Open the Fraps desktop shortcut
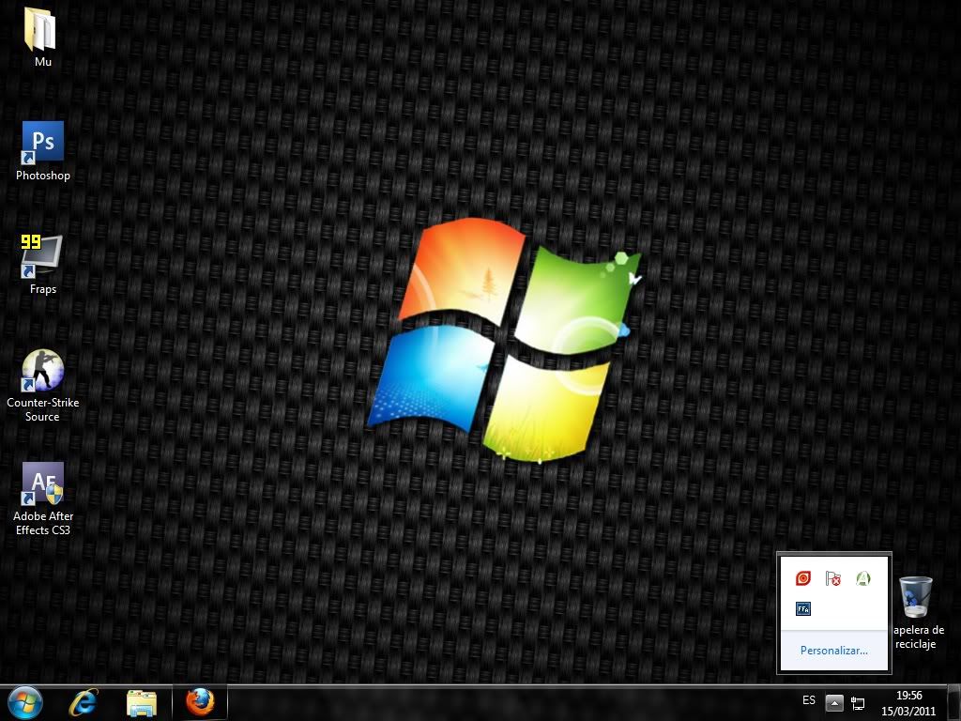Viewport: 961px width, 721px height. [41, 256]
